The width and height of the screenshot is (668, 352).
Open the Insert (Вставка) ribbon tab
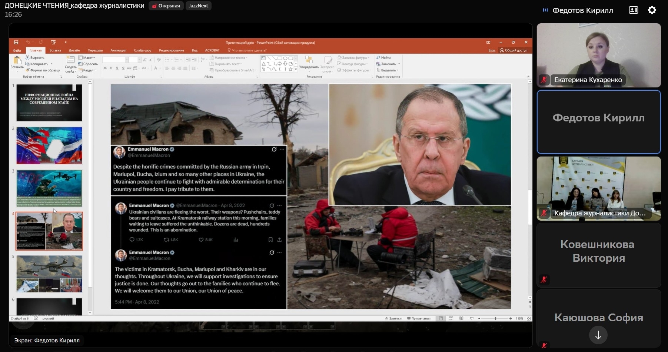click(55, 50)
